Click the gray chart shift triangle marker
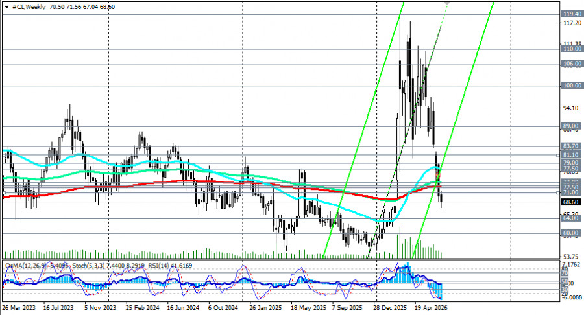This screenshot has height=315, width=584. (x=447, y=3)
